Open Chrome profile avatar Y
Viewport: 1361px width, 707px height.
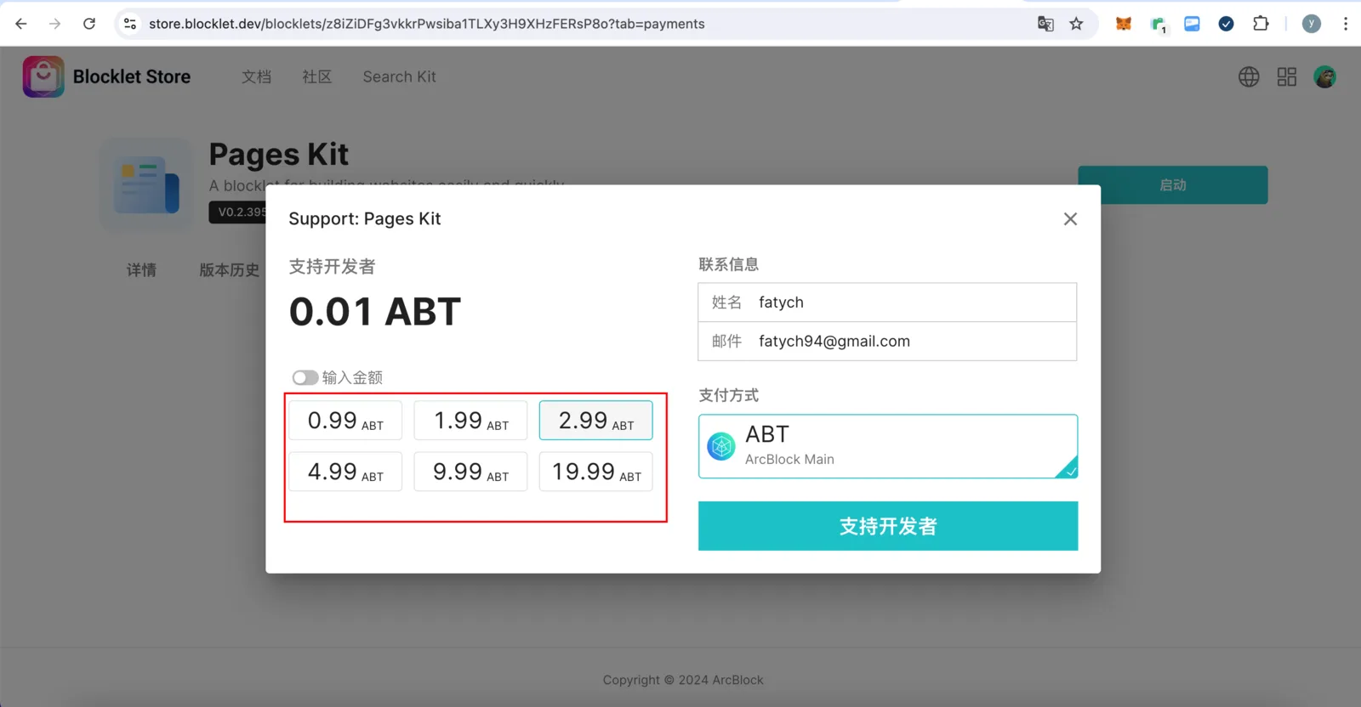1312,24
